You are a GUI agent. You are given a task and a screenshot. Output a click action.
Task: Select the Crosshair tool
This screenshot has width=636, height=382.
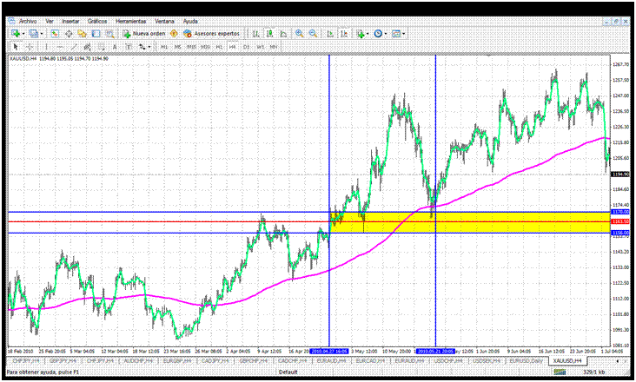tap(30, 47)
